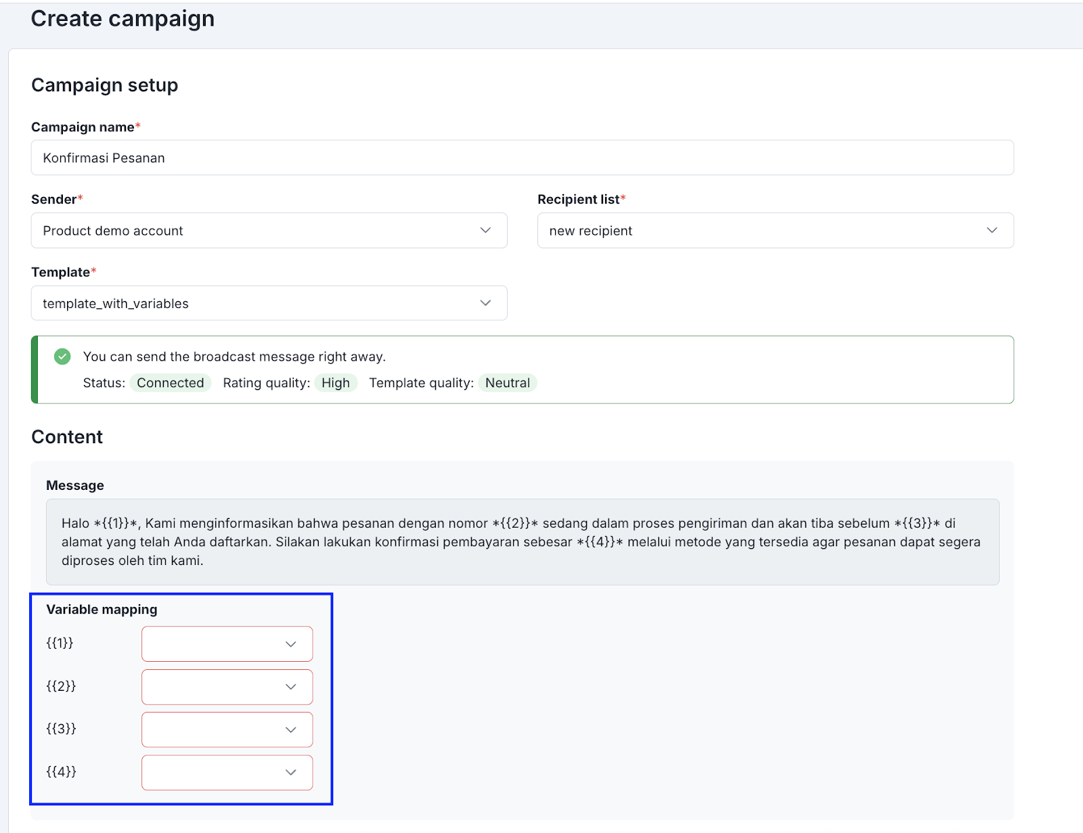
Task: Open the 'new recipient' list selector
Action: [x=758, y=231]
